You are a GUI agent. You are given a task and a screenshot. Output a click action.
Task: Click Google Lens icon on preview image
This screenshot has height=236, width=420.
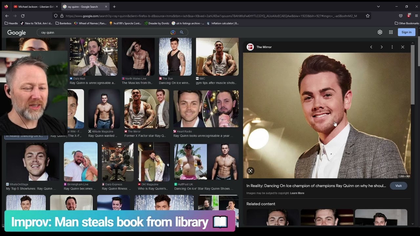pyautogui.click(x=250, y=171)
